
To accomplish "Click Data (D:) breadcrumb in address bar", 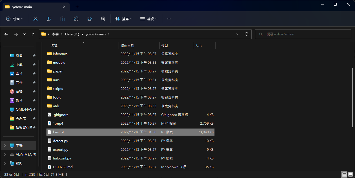I will point(72,34).
